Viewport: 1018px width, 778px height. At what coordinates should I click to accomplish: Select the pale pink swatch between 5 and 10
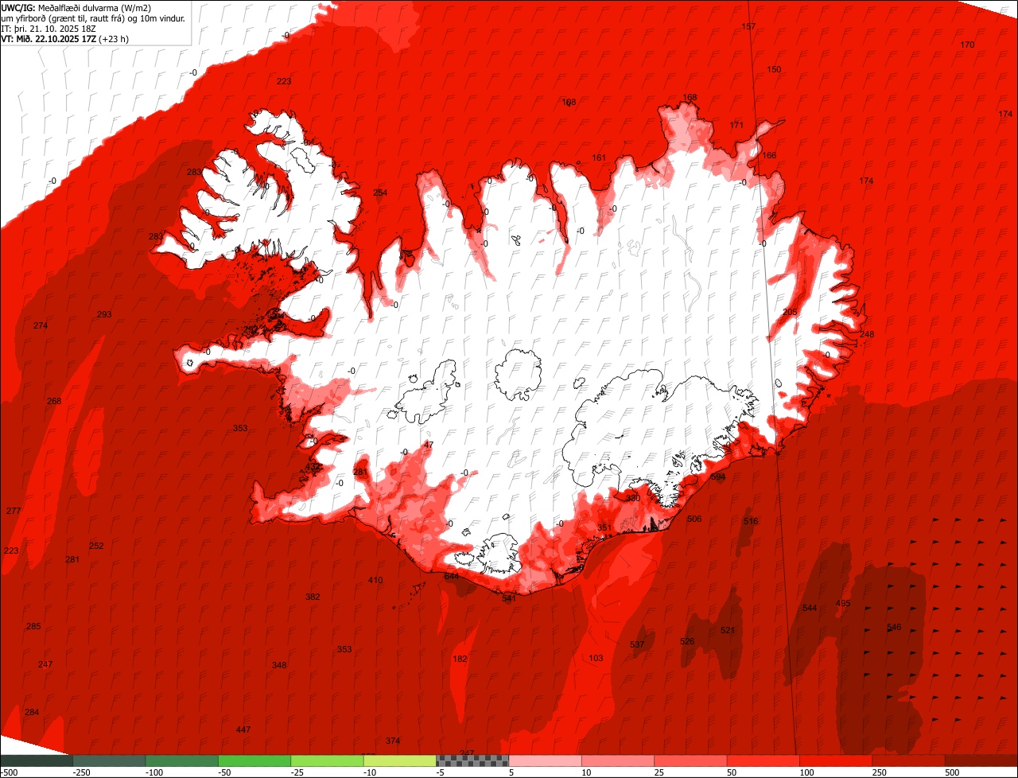pos(546,760)
